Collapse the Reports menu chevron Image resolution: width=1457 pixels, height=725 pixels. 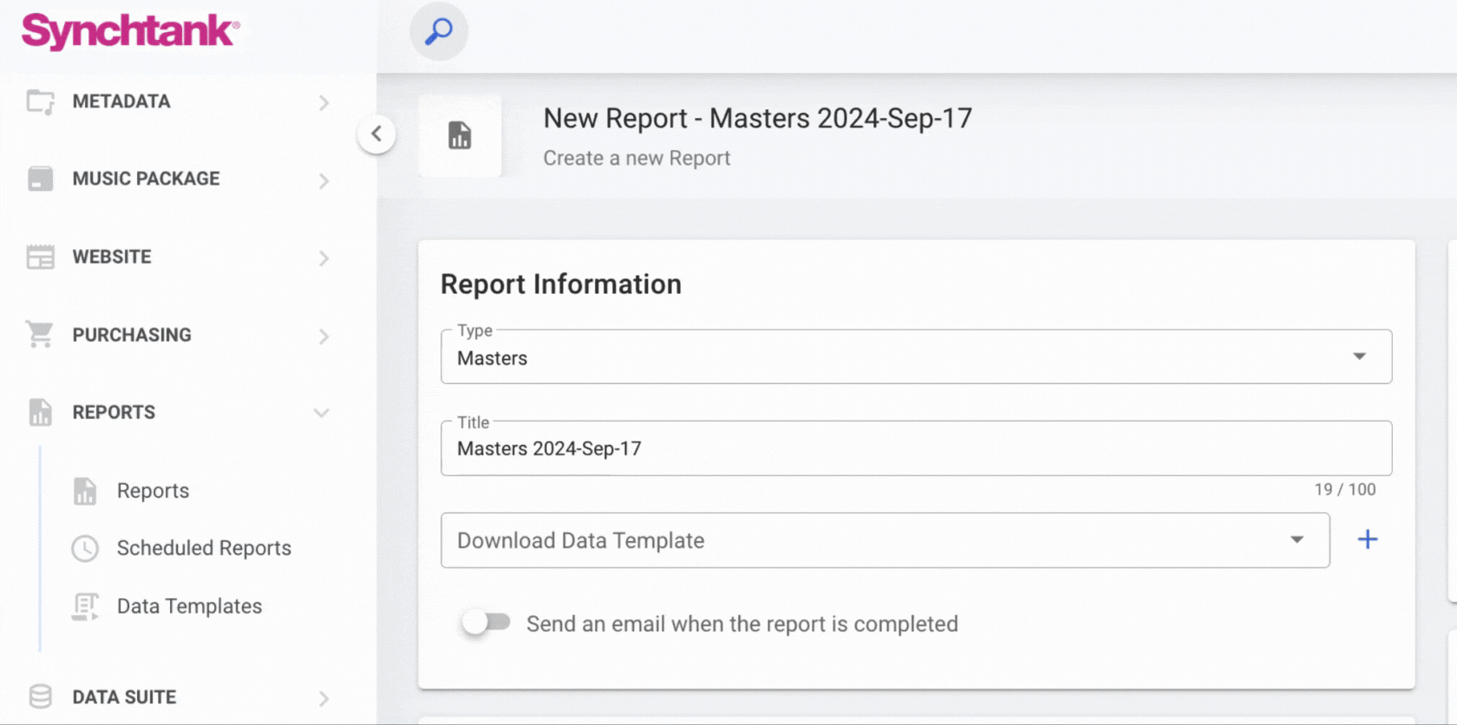tap(322, 413)
